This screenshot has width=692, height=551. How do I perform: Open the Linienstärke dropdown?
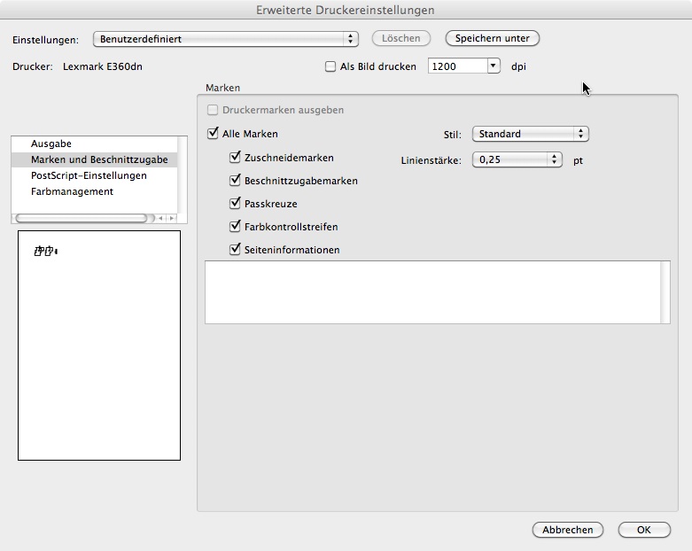point(517,160)
